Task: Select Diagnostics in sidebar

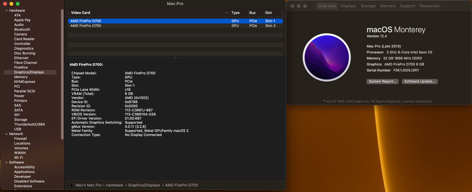Action: coord(24,49)
